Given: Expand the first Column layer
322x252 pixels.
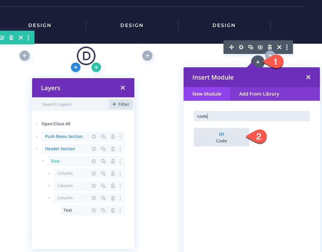Looking at the screenshot, I should pyautogui.click(x=49, y=173).
